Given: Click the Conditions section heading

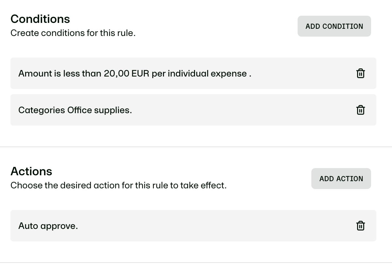Looking at the screenshot, I should click(x=40, y=19).
